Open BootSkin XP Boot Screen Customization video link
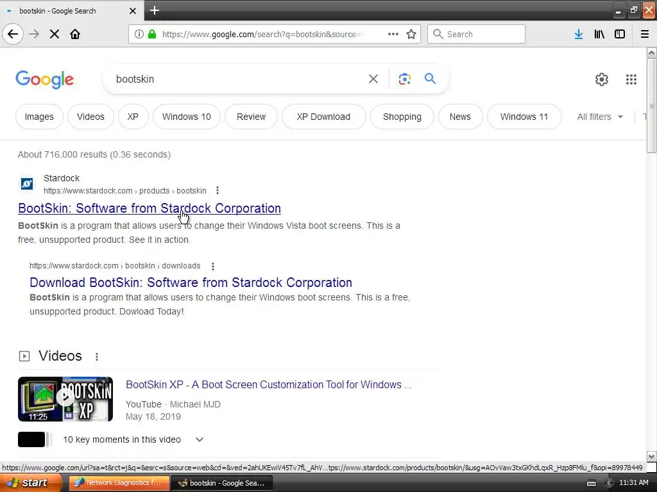 point(269,384)
